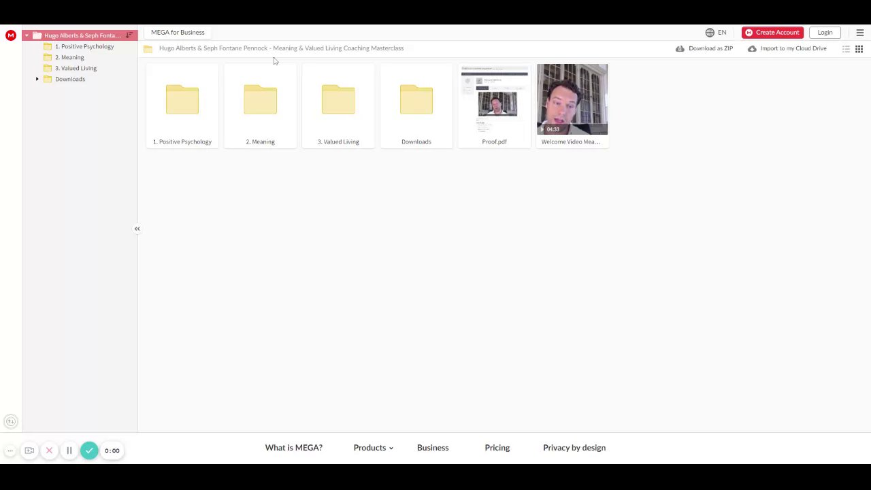
Task: Finish recording with green checkmark
Action: 89,451
